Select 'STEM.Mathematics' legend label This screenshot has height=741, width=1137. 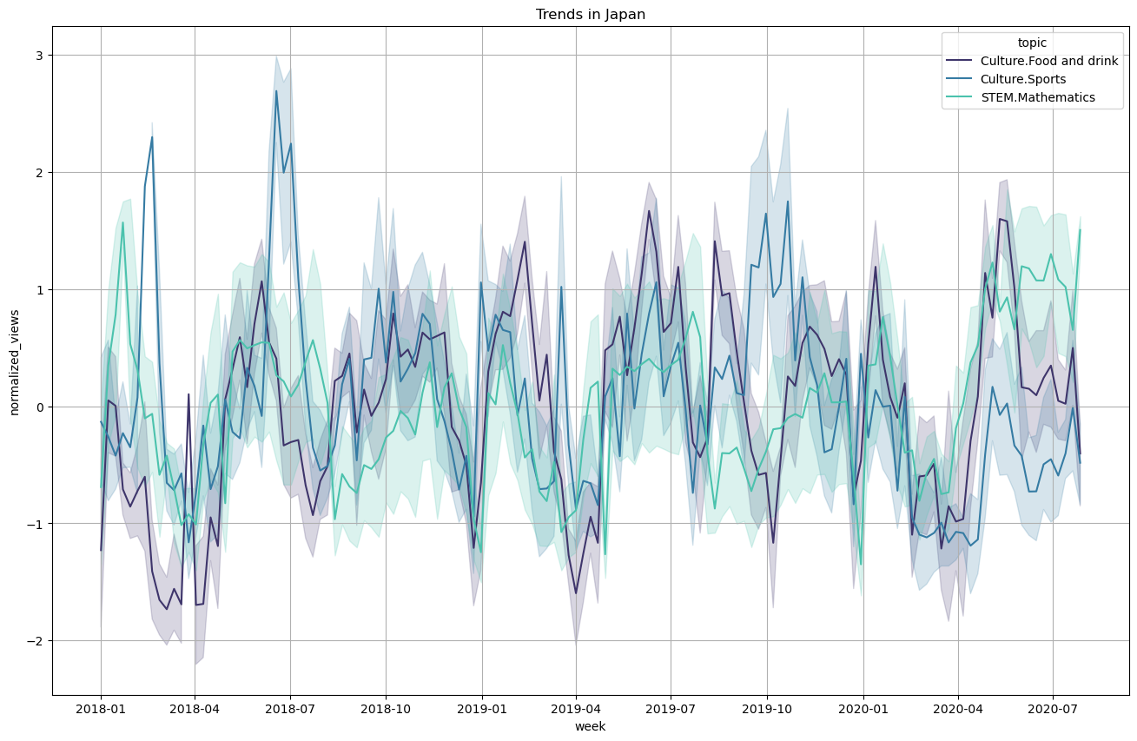pyautogui.click(x=1038, y=97)
